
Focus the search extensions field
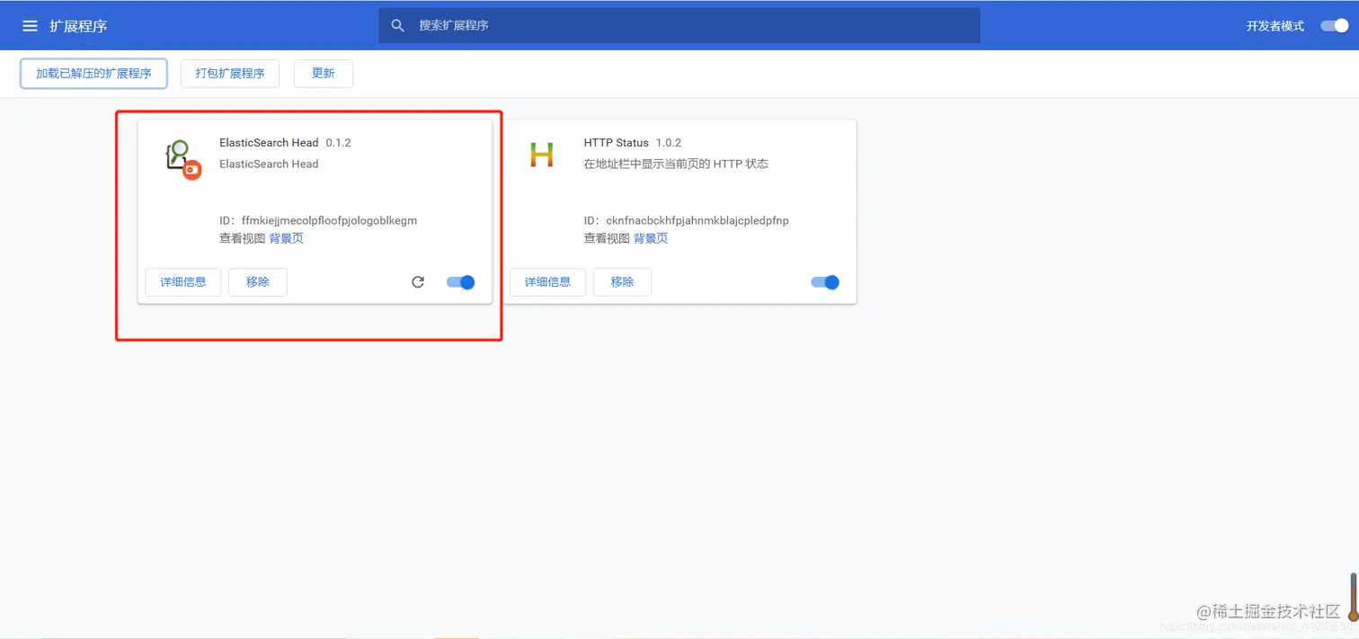click(679, 25)
